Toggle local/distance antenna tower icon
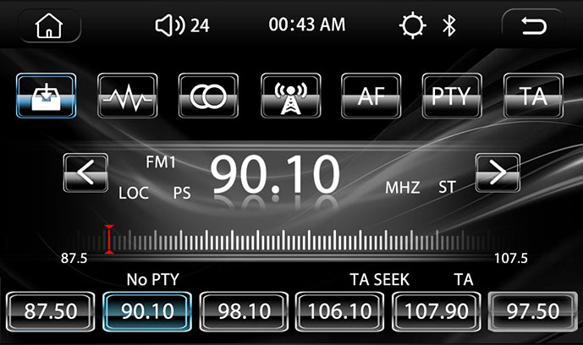583x345 pixels. [x=291, y=96]
